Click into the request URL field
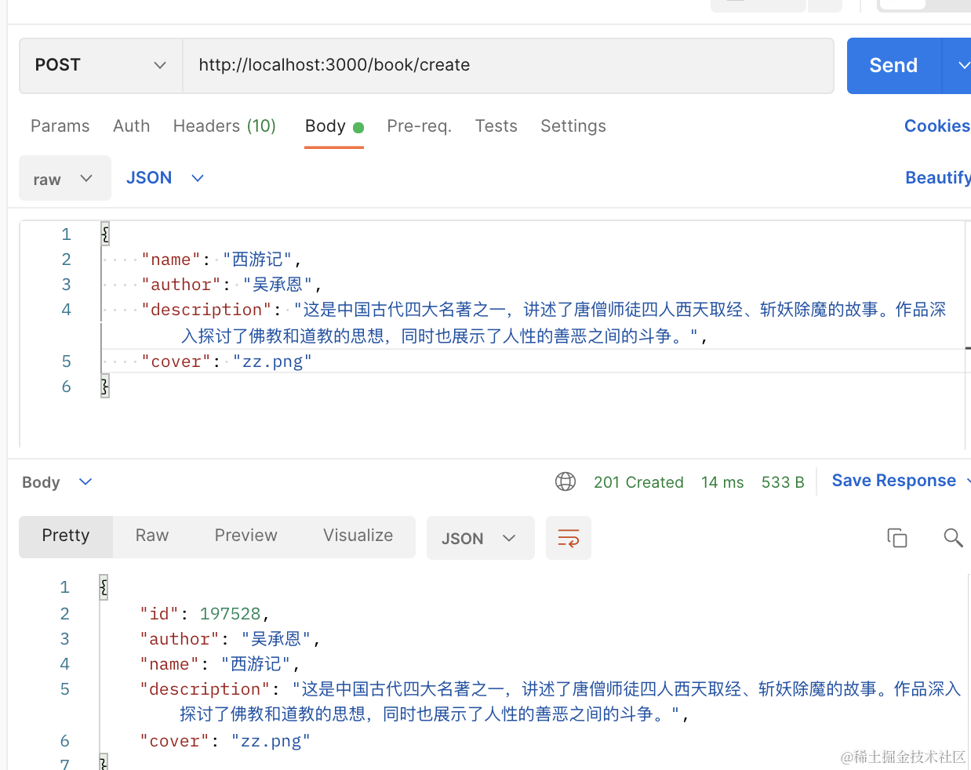The height and width of the screenshot is (770, 971). pyautogui.click(x=507, y=65)
